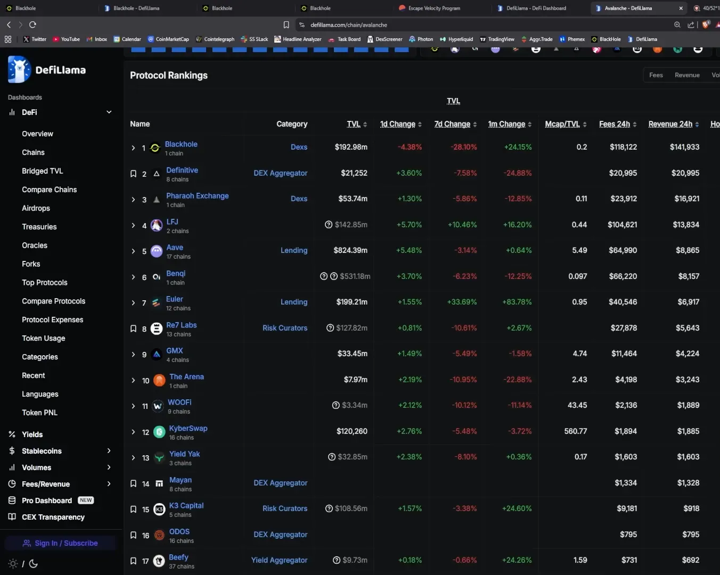Expand the Blackhole protocol row
Viewport: 720px width, 575px height.
tap(133, 148)
